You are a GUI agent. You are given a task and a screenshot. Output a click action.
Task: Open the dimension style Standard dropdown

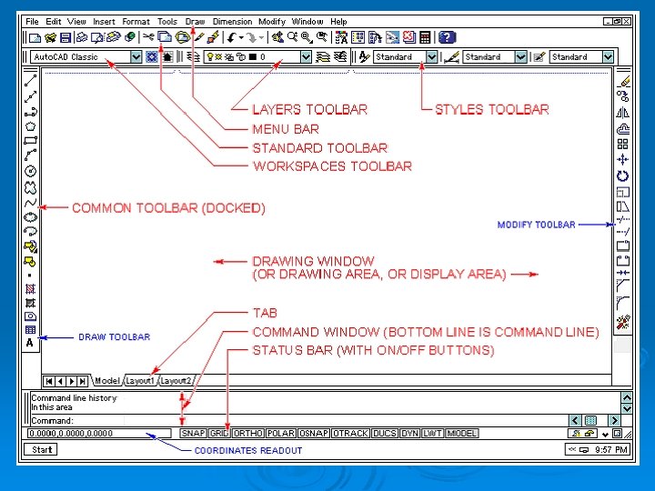(520, 56)
